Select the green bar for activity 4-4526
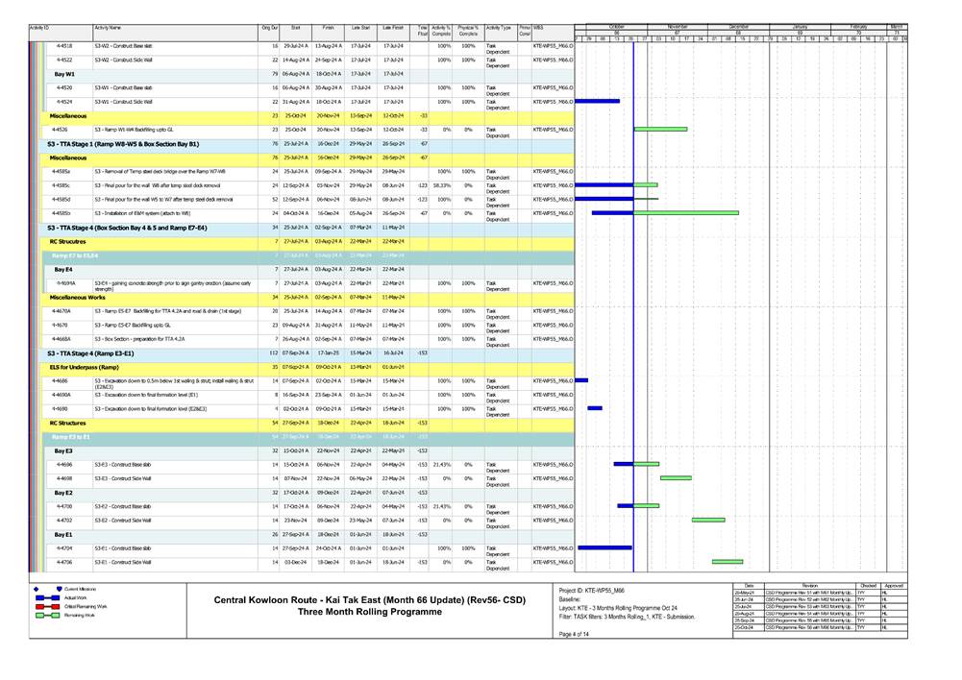962x680 pixels. 660,129
